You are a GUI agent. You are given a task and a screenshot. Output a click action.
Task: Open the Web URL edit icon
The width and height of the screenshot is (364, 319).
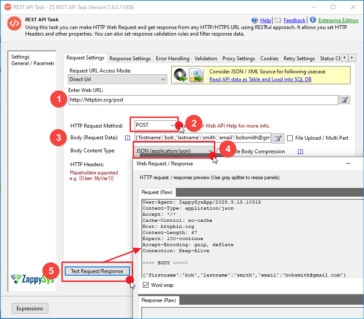pos(344,100)
